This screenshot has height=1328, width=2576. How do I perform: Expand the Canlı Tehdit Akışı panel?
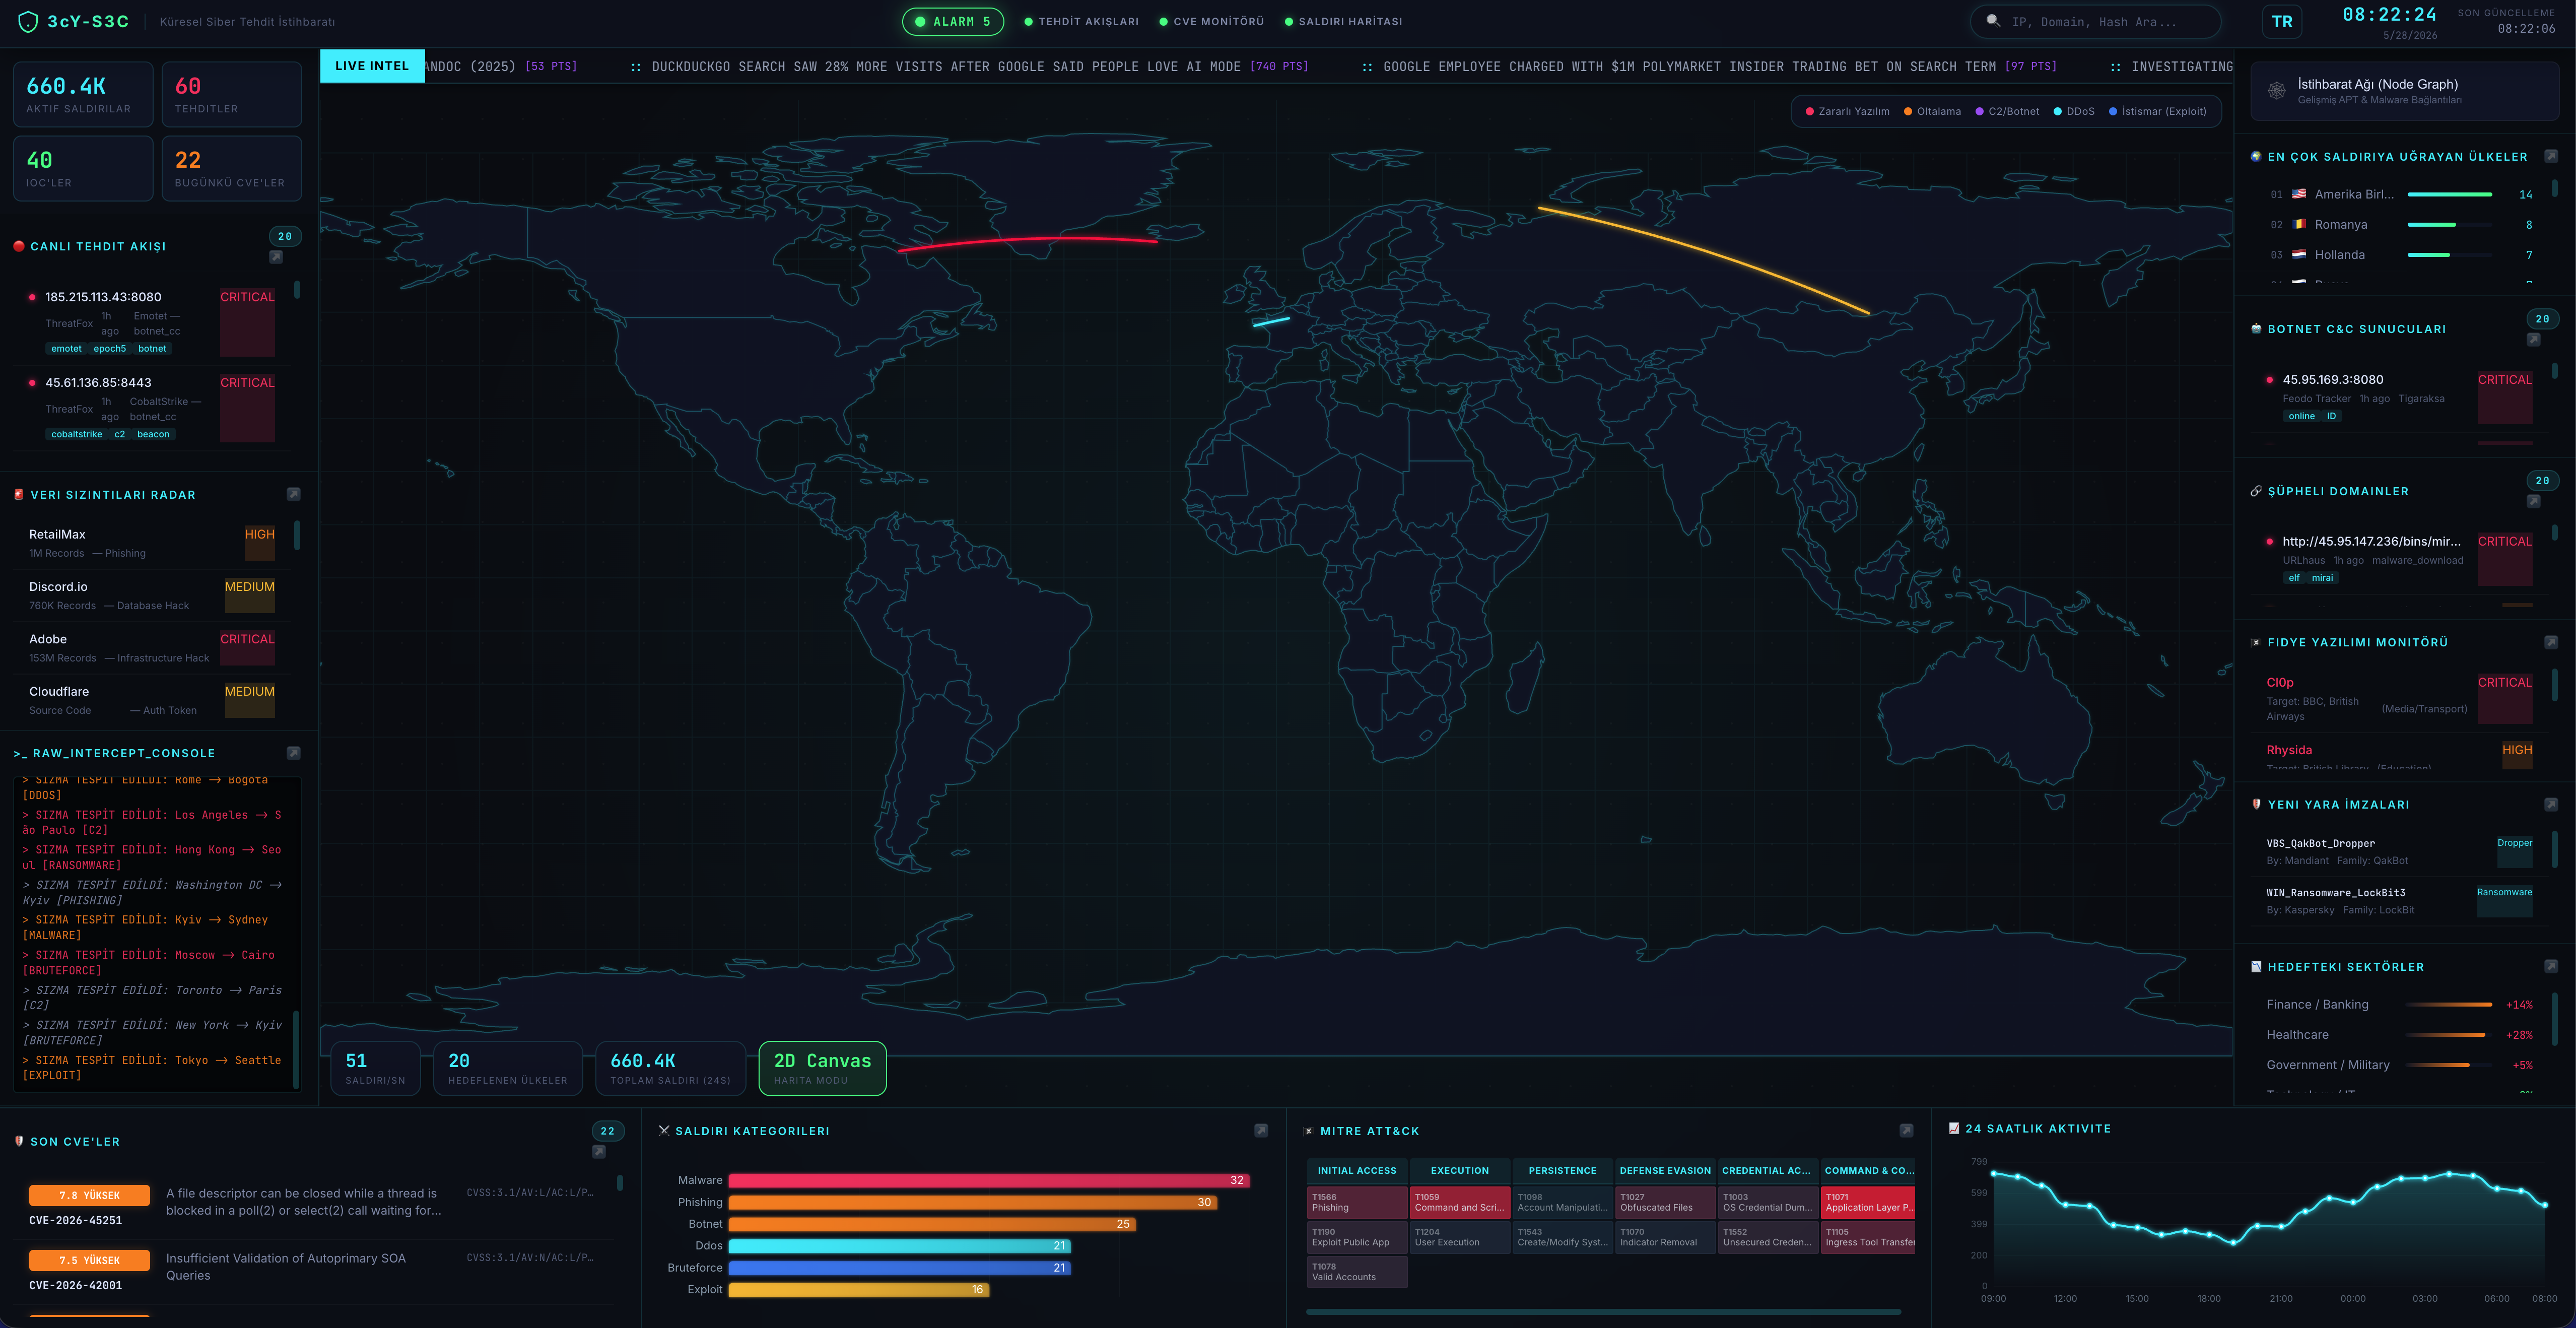point(276,257)
